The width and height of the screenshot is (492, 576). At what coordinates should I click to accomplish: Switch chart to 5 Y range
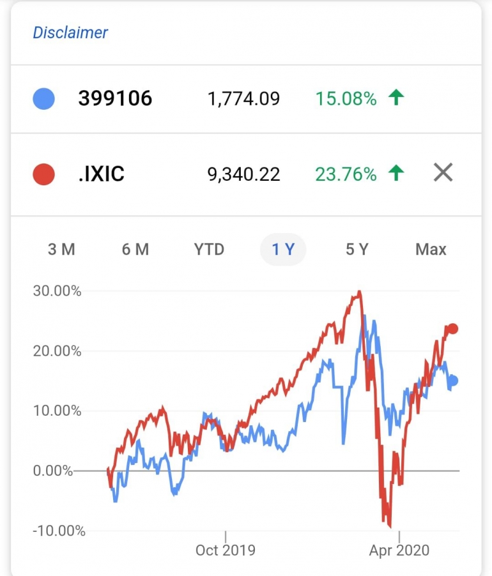pos(357,249)
